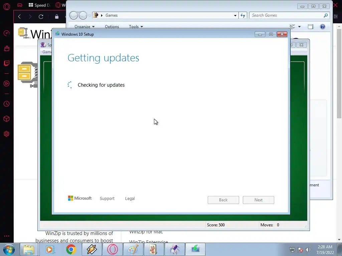Image resolution: width=342 pixels, height=256 pixels.
Task: Click the volume speaker tray icon
Action: point(308,250)
